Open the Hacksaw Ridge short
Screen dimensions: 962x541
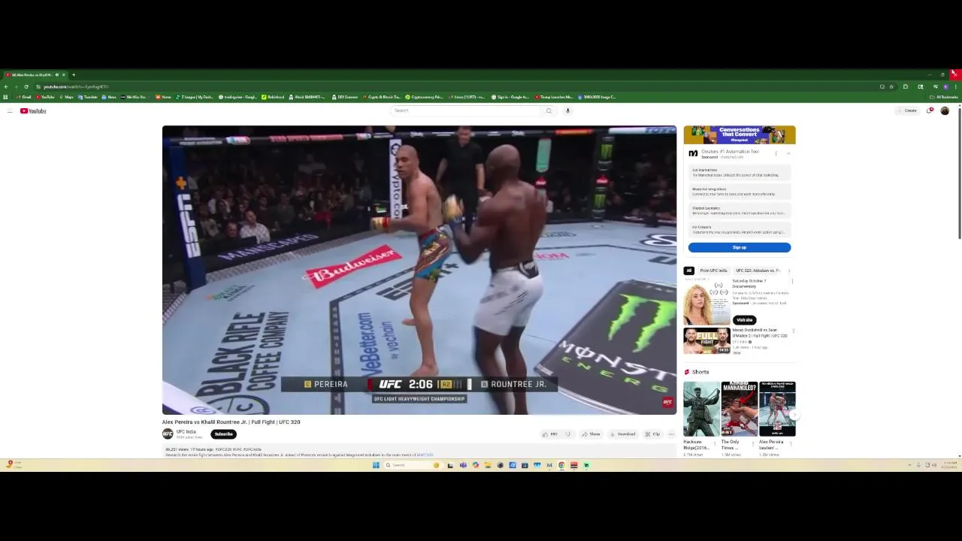coord(701,409)
